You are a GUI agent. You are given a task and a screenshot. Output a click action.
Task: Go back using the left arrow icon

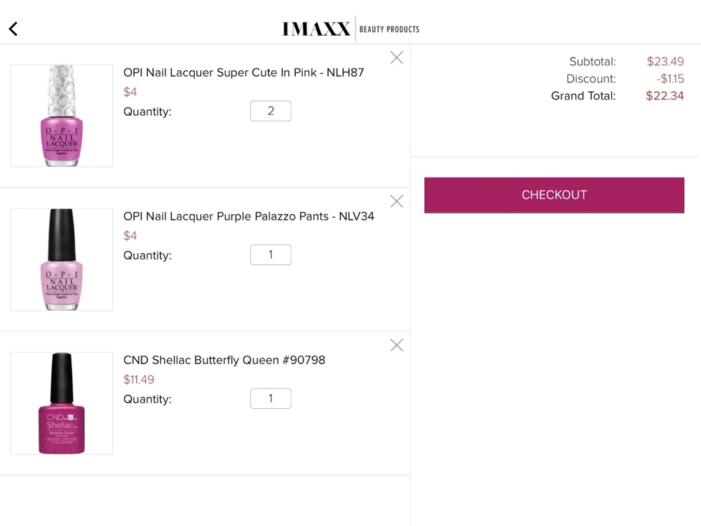coord(13,29)
